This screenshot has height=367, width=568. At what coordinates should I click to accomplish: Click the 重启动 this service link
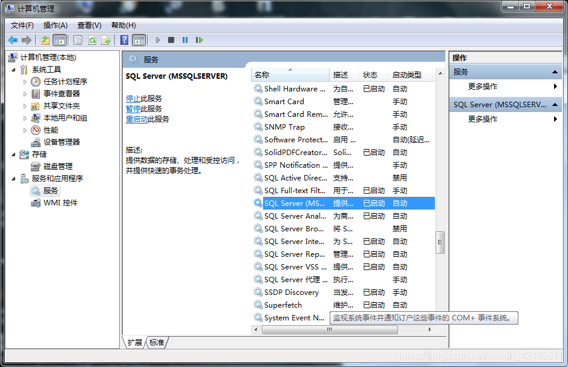(x=137, y=119)
